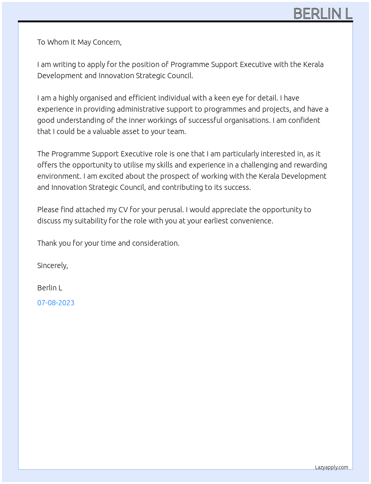Click the blue date 07-08-2023

pyautogui.click(x=56, y=303)
